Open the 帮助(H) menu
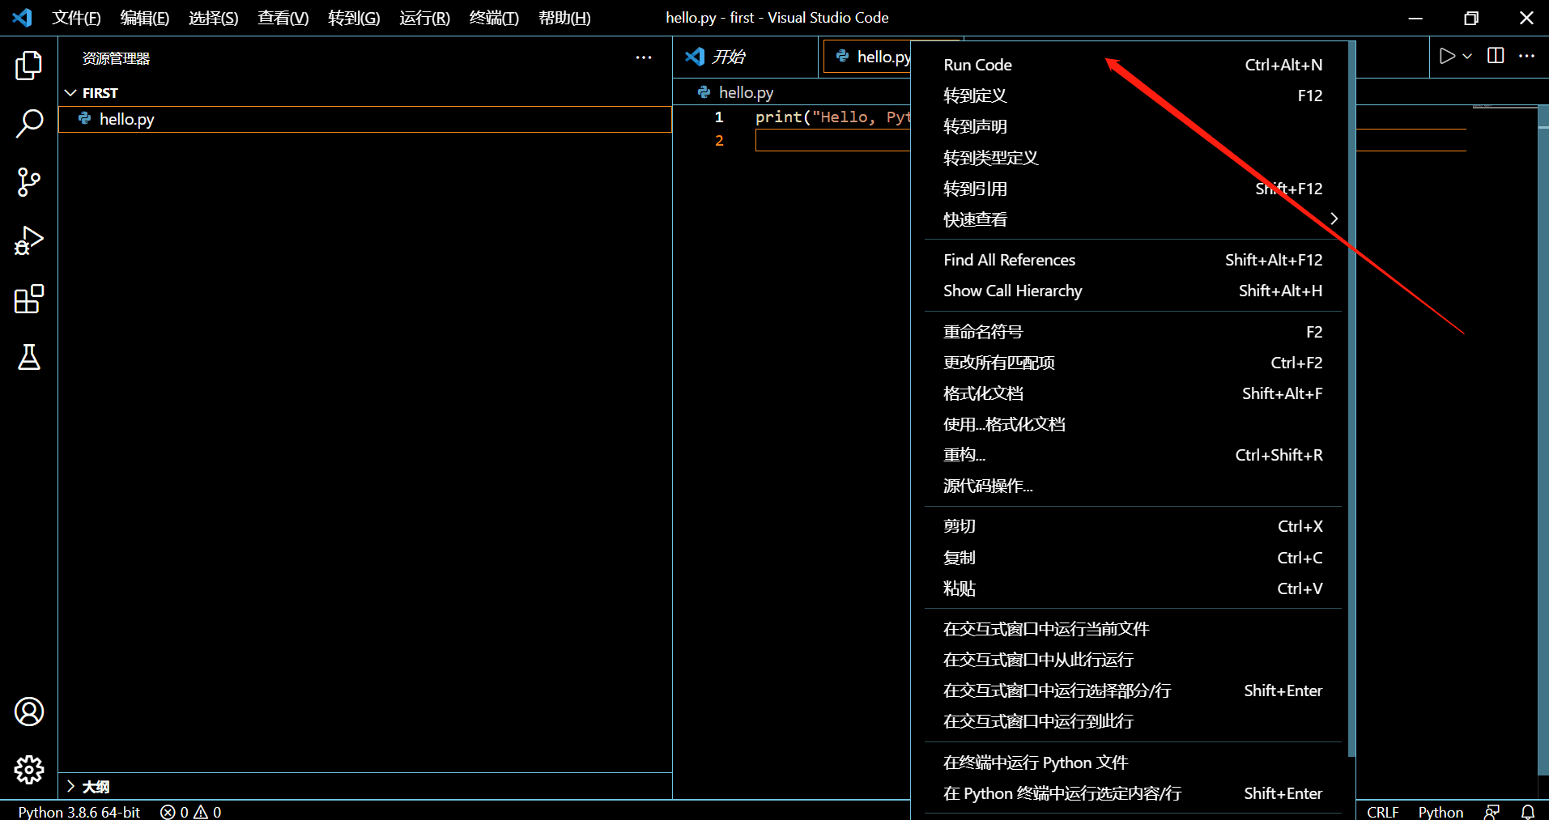Screen dimensions: 1549x820 coord(564,18)
